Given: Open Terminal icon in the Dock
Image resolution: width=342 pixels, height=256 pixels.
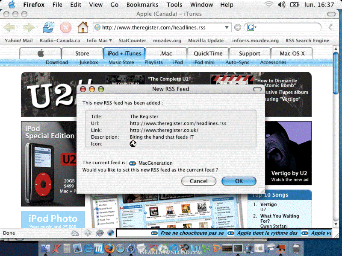Looking at the screenshot, I should pos(238,248).
